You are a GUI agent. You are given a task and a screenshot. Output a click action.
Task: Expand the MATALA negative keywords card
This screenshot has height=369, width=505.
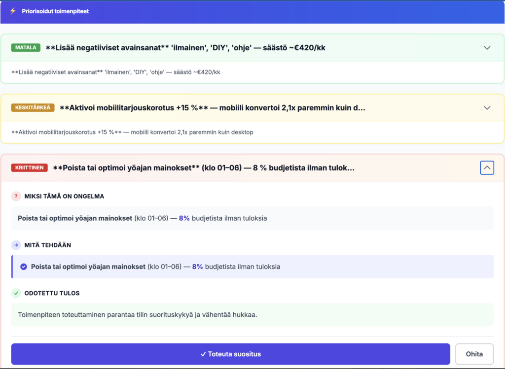(x=487, y=48)
